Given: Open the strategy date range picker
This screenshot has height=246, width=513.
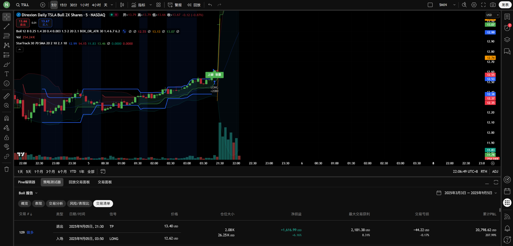Looking at the screenshot, I should tap(467, 193).
